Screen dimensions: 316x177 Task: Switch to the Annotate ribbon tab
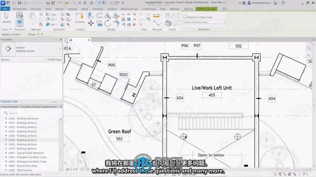pos(97,9)
